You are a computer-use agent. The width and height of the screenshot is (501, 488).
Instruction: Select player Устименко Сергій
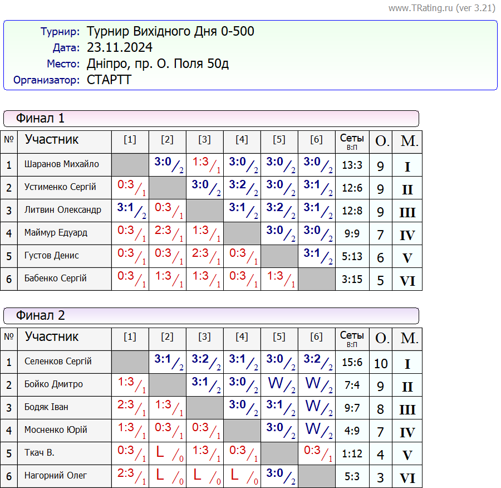[x=60, y=187]
